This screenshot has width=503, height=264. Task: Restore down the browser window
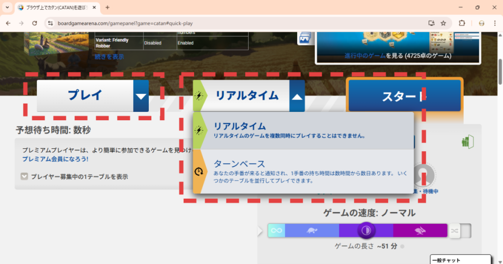click(x=477, y=7)
